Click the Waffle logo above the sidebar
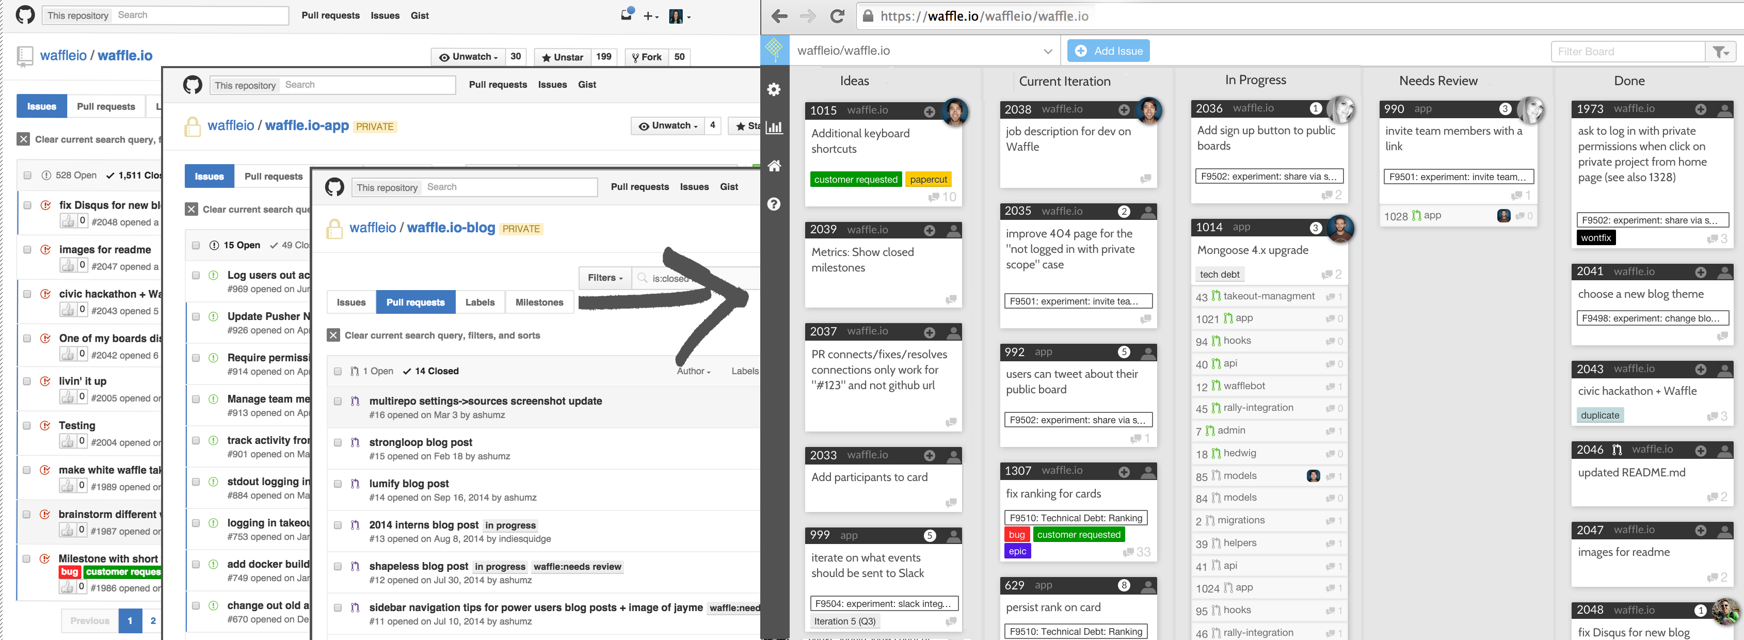The image size is (1744, 640). tap(775, 50)
